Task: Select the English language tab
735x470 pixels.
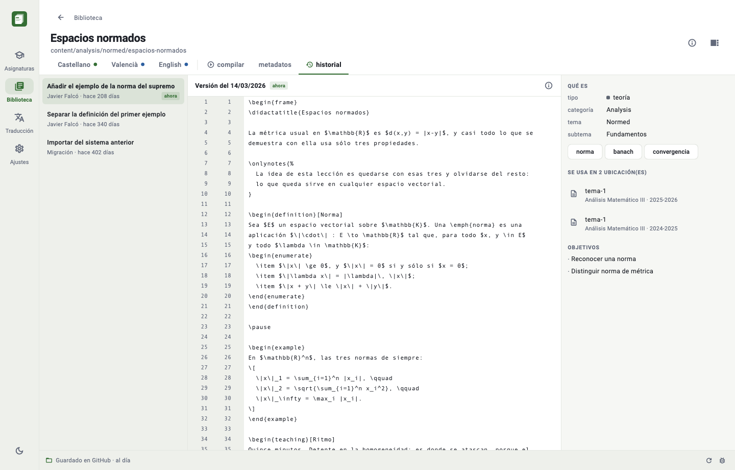Action: click(x=174, y=65)
